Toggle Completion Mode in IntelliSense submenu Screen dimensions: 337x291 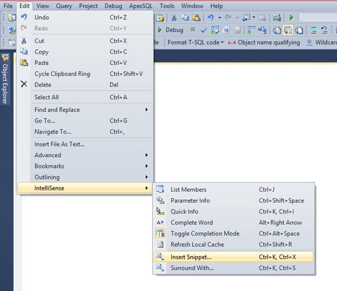click(x=234, y=233)
